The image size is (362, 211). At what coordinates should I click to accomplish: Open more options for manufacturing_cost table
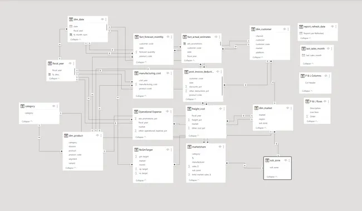[x=172, y=73]
